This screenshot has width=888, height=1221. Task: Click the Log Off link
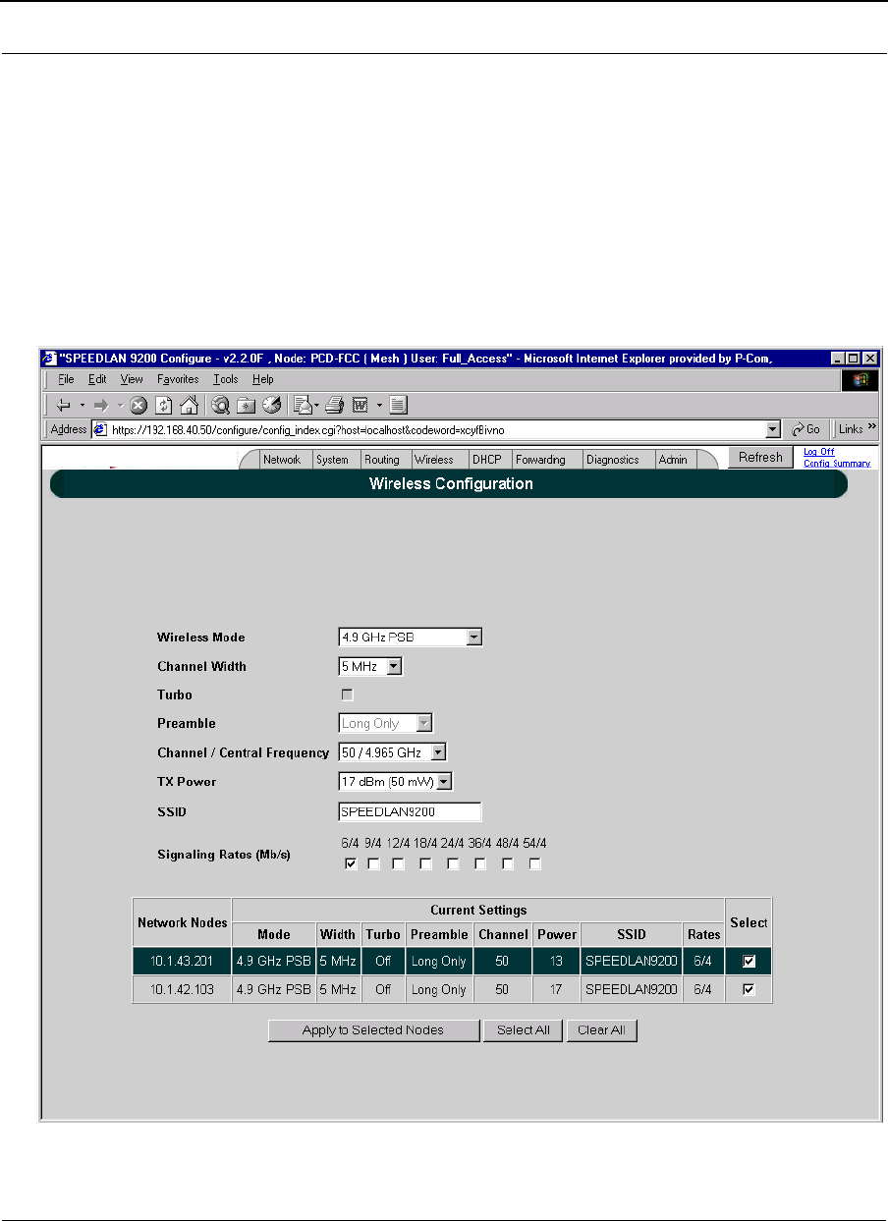(x=818, y=452)
